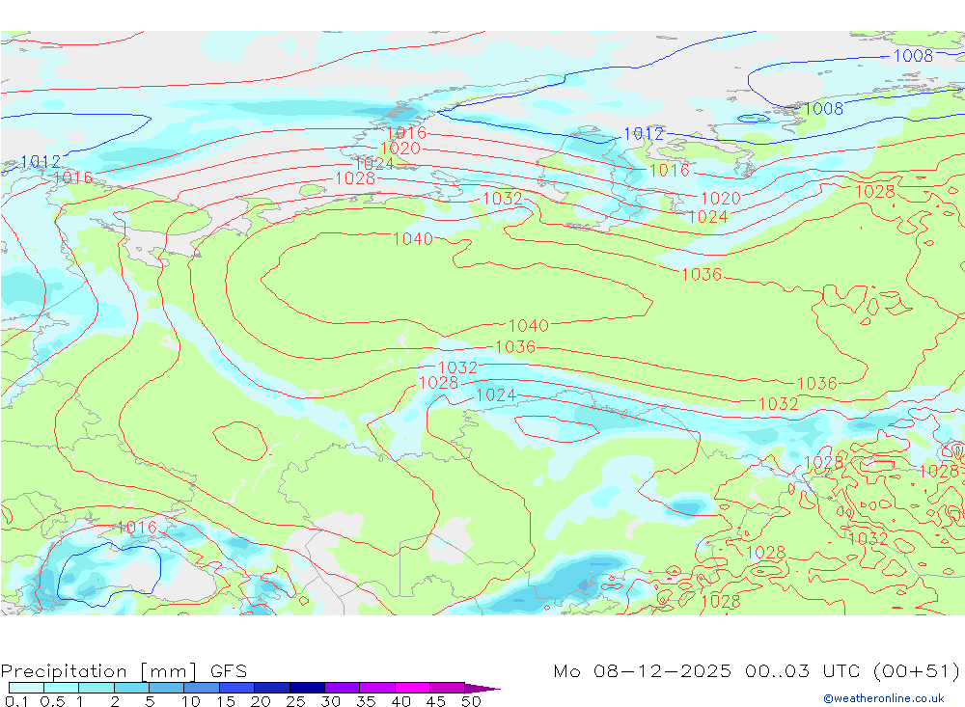This screenshot has width=965, height=707.
Task: Open the weatheronline.co.uk copyright link
Action: 884,698
